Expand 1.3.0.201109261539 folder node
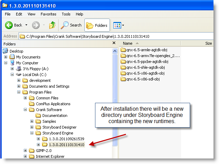This screenshot has height=164, width=219. (x=39, y=139)
